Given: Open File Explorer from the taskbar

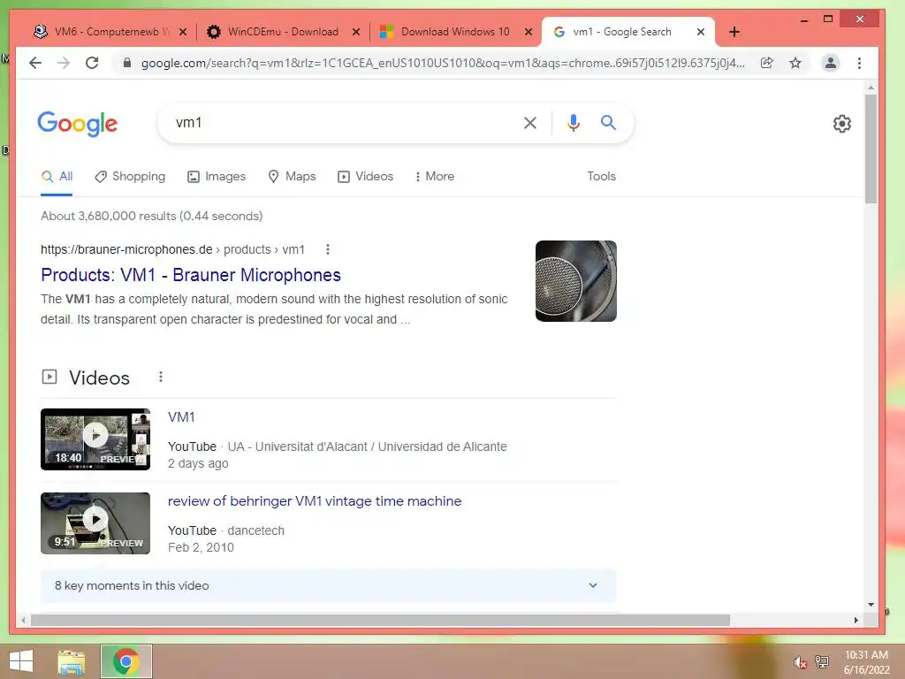Looking at the screenshot, I should click(x=71, y=661).
